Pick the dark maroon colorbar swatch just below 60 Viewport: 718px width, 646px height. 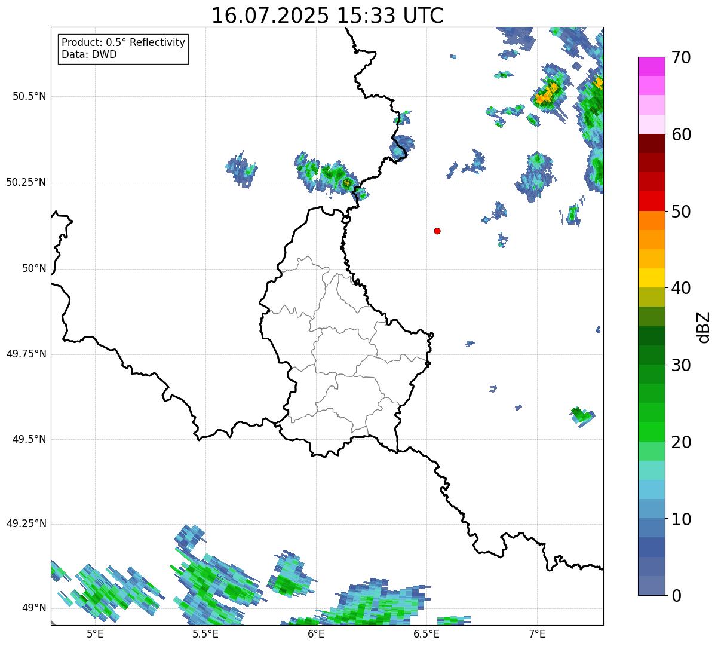[x=651, y=143]
